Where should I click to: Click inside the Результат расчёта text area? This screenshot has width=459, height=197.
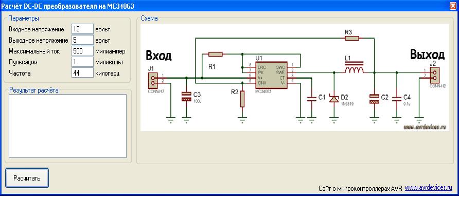[67, 126]
